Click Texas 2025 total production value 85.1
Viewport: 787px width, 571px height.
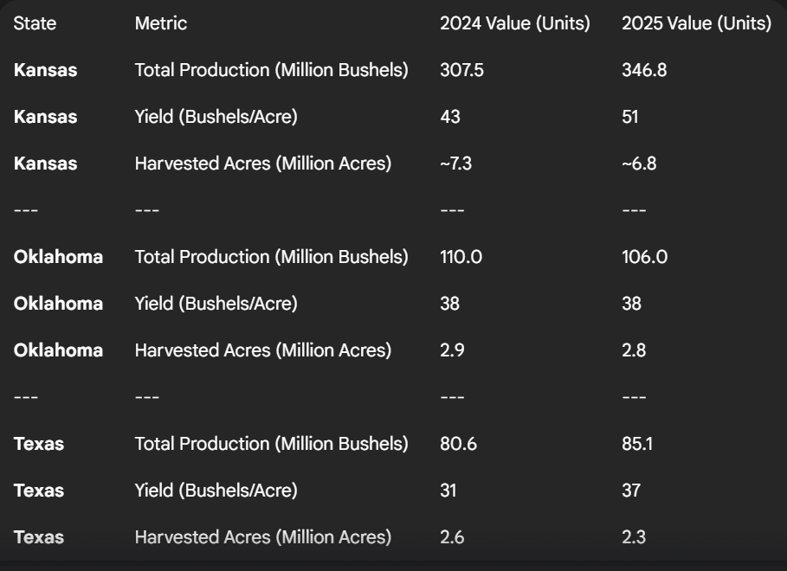click(639, 445)
